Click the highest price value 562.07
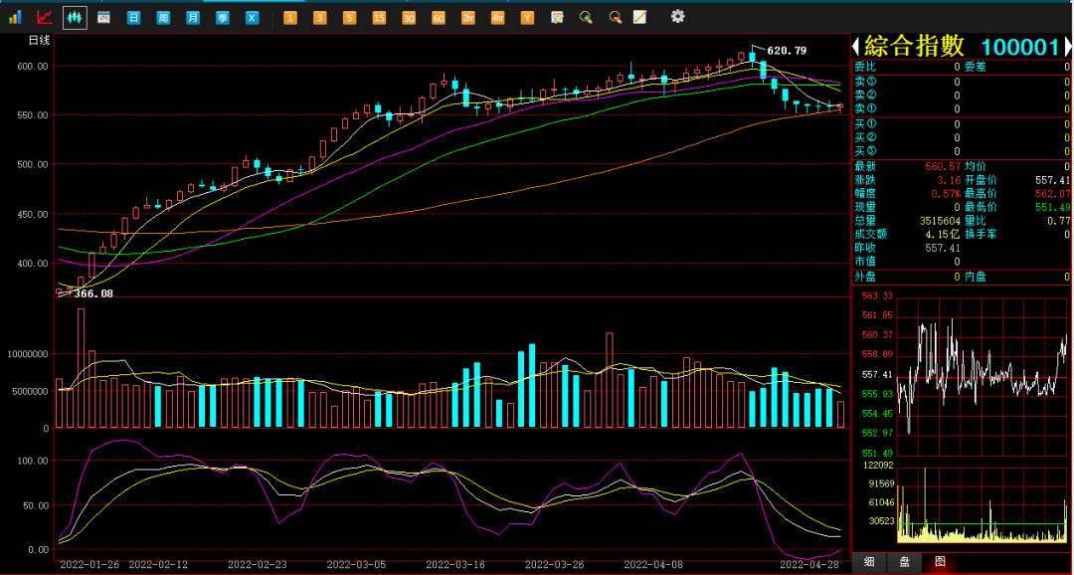 (x=1052, y=193)
